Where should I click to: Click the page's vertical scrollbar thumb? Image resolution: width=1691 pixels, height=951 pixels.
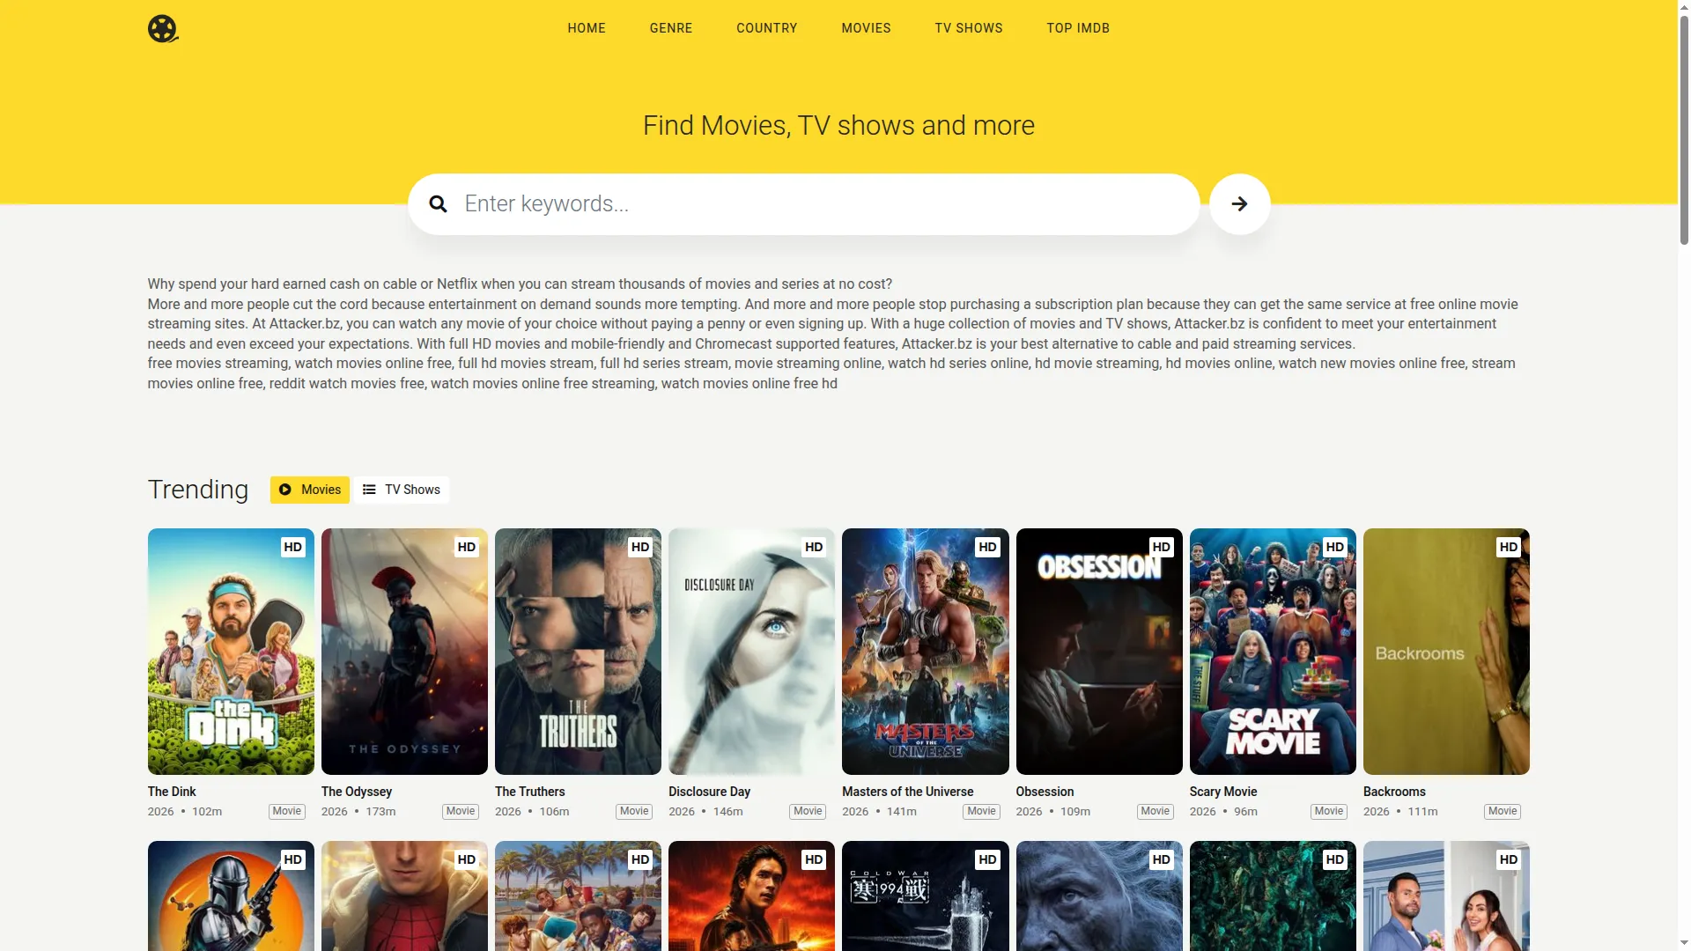point(1684,130)
